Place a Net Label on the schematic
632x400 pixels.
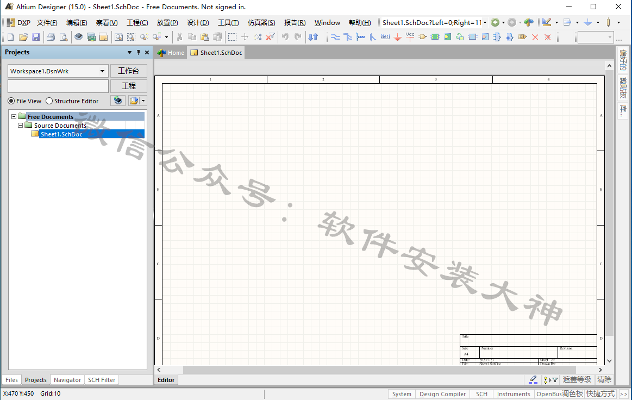(x=385, y=37)
